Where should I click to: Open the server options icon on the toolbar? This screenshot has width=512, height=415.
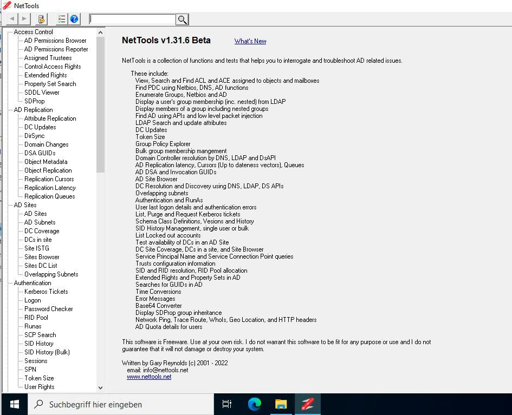tap(41, 18)
